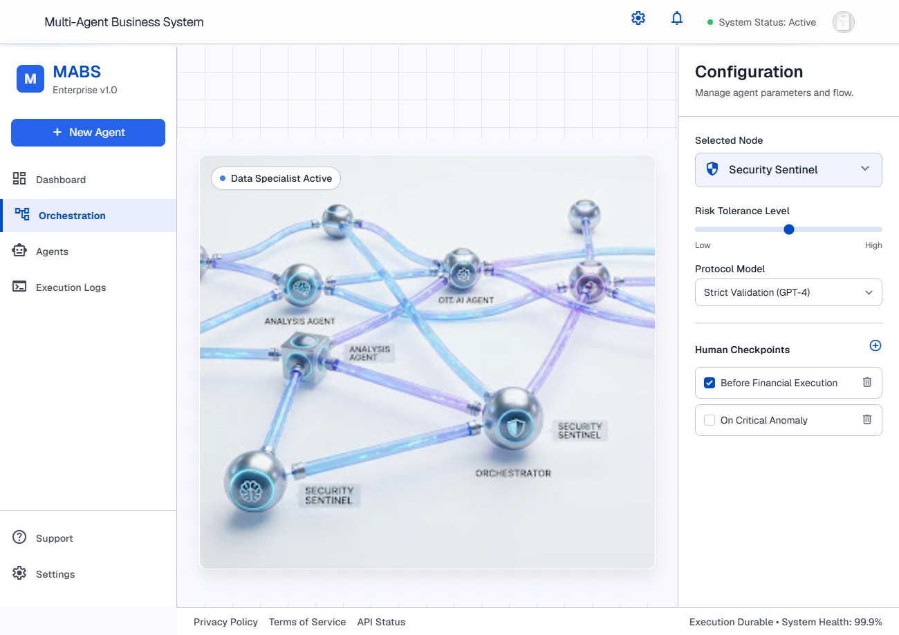Open the settings gear in top bar

(x=638, y=19)
